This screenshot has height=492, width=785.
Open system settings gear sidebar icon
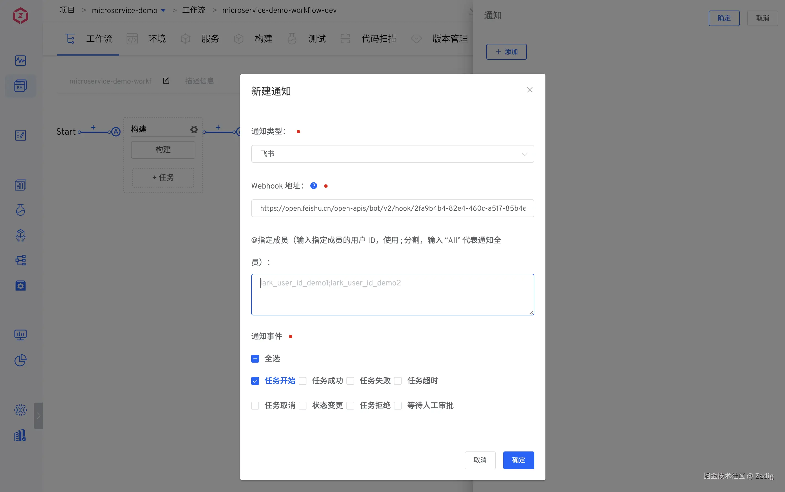pos(21,410)
